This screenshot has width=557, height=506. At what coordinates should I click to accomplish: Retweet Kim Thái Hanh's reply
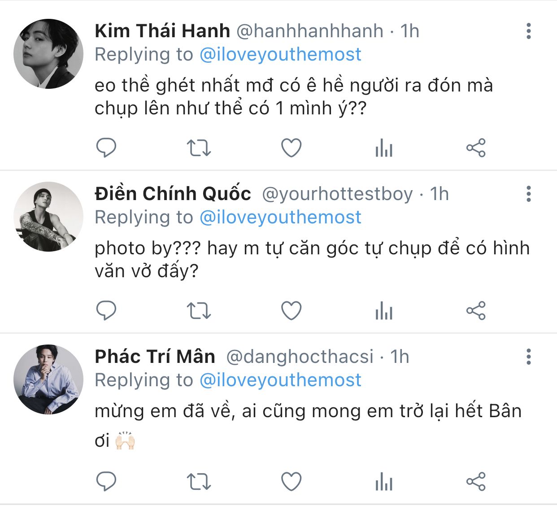pos(198,148)
